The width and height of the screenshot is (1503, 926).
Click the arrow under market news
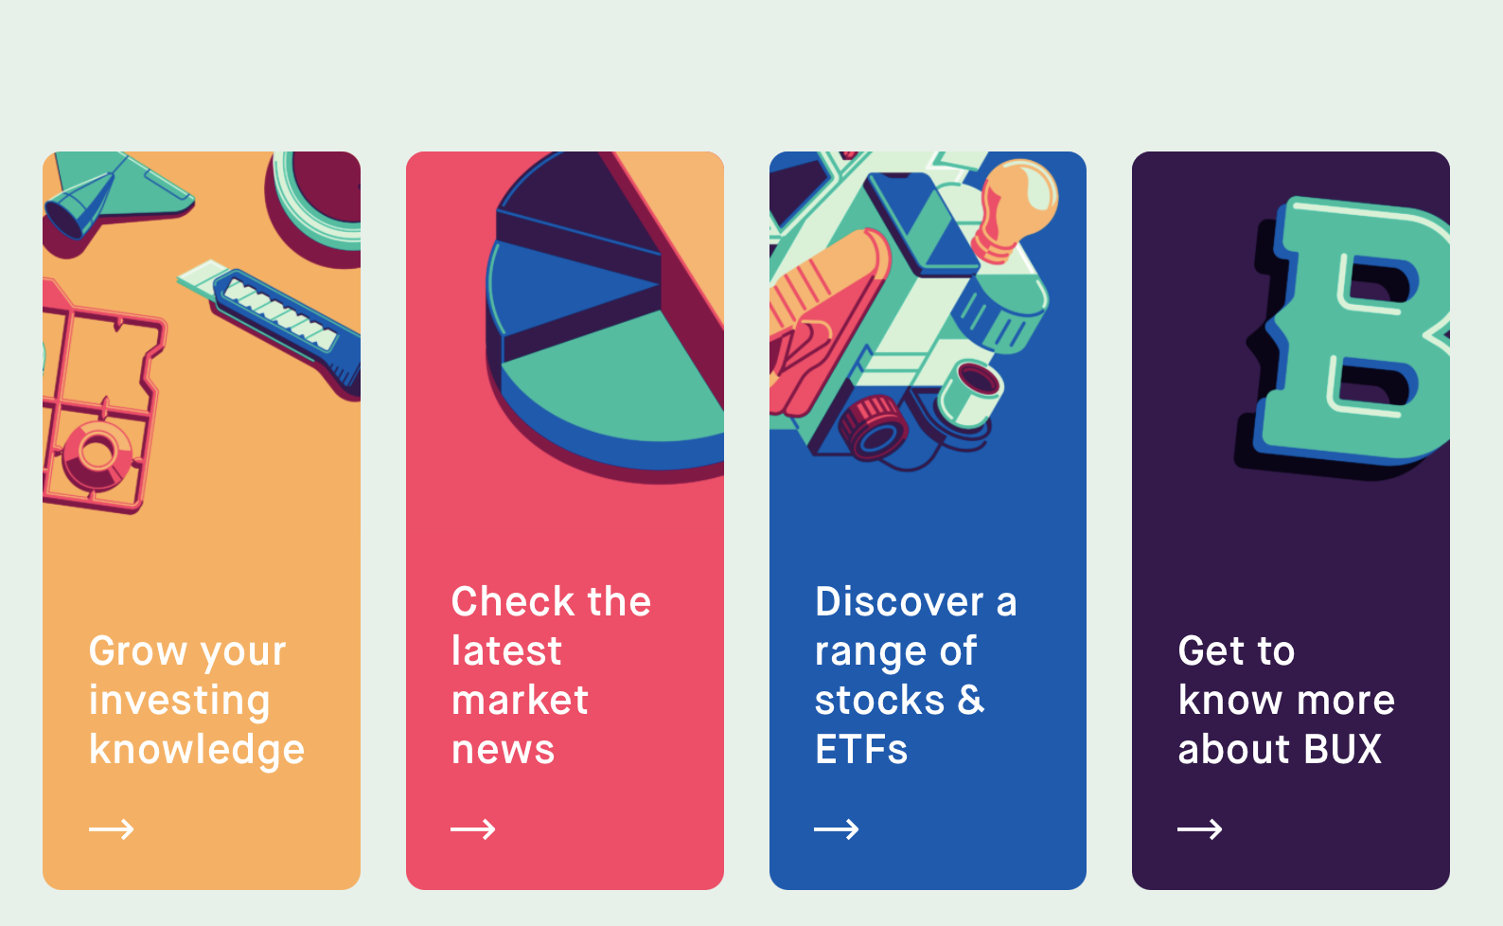pyautogui.click(x=473, y=829)
